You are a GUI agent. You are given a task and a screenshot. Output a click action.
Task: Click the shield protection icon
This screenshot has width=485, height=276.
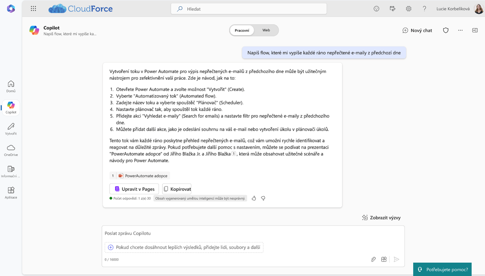click(446, 30)
